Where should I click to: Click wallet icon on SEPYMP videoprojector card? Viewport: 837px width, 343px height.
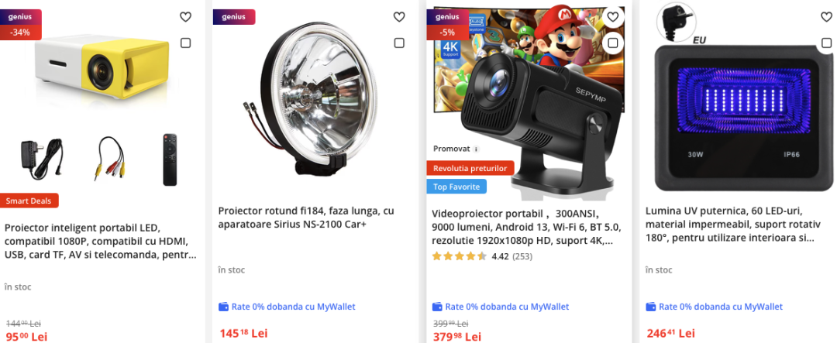[437, 307]
